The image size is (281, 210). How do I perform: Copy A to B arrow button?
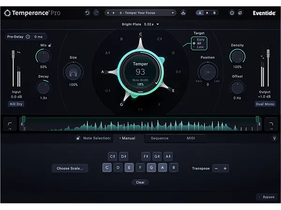click(207, 13)
